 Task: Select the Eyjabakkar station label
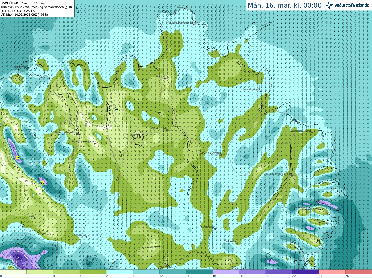coord(230,241)
